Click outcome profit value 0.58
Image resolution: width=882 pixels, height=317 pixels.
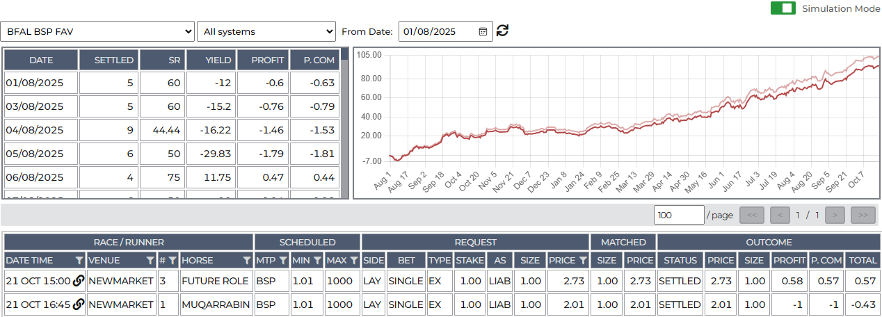pos(789,282)
